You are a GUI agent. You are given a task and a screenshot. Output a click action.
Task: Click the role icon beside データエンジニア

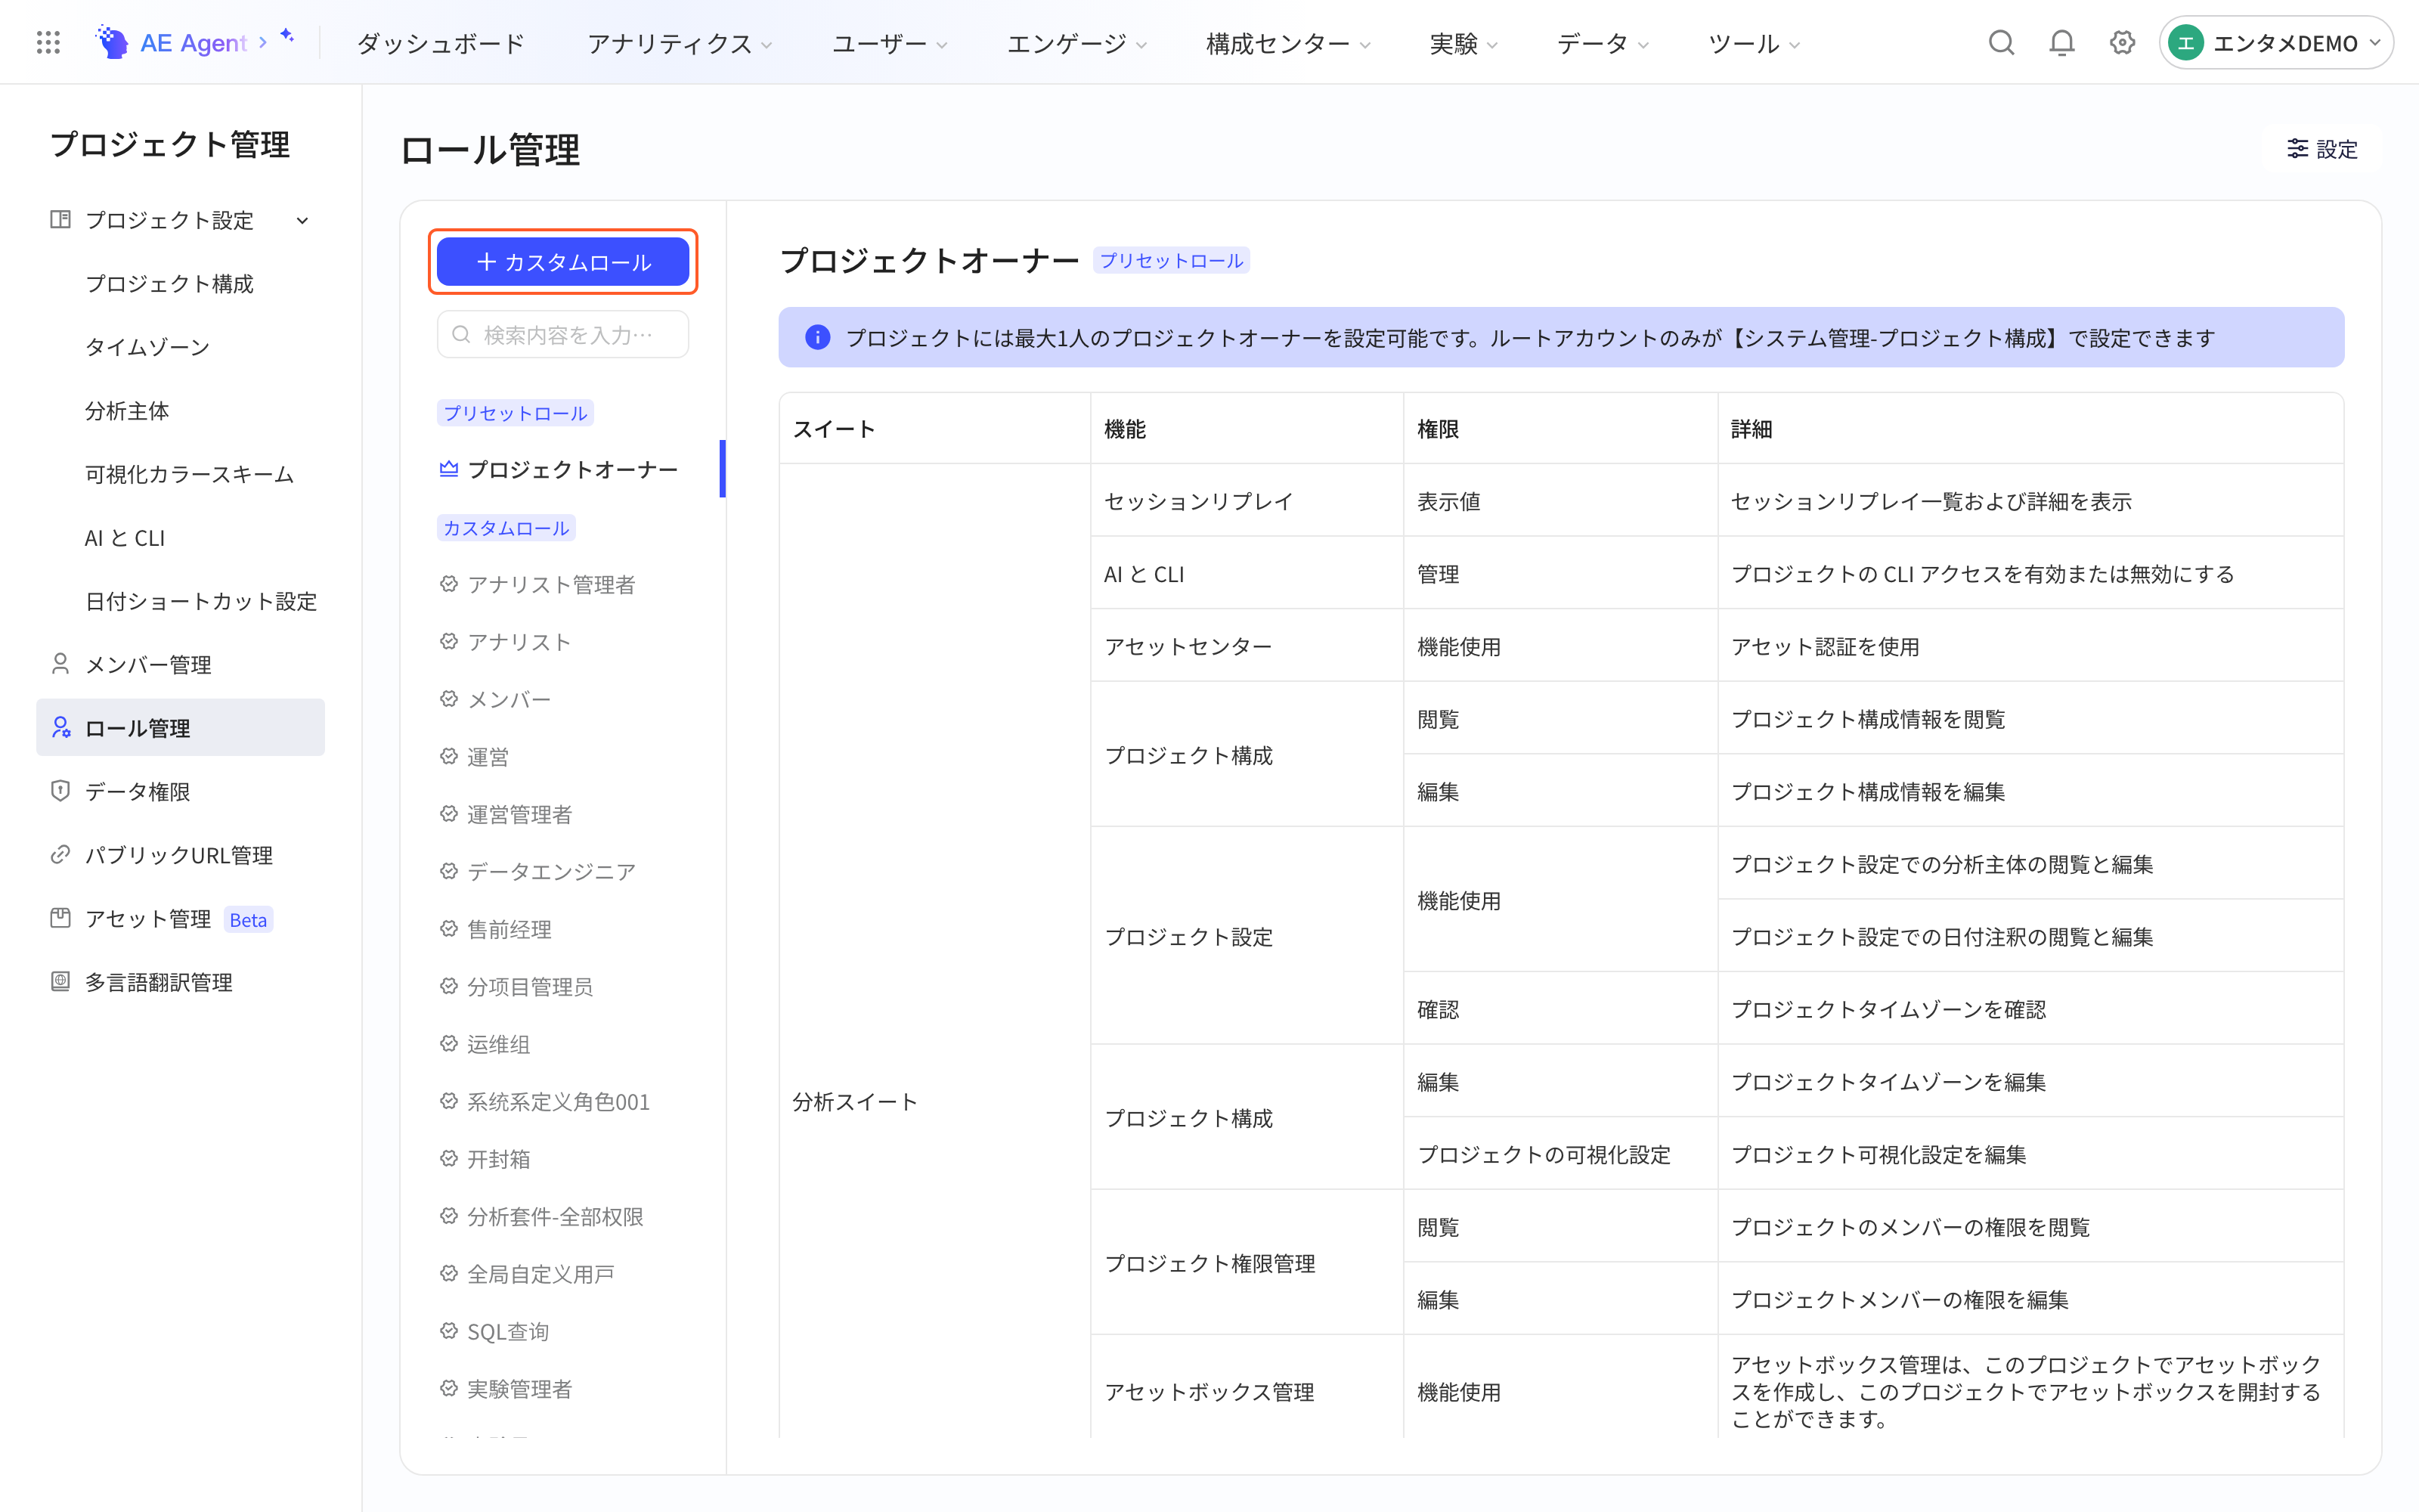(x=449, y=871)
